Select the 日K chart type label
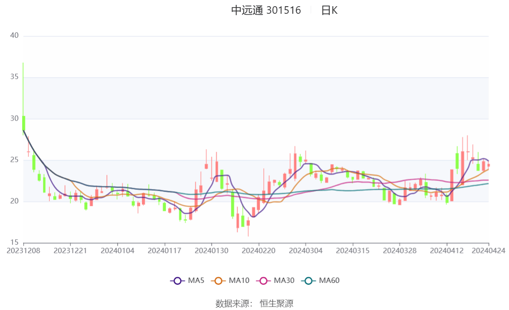 (329, 11)
